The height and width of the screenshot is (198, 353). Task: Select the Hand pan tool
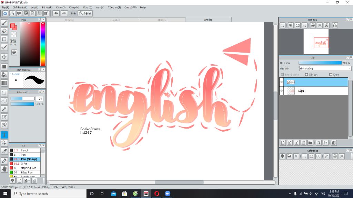(x=4, y=169)
